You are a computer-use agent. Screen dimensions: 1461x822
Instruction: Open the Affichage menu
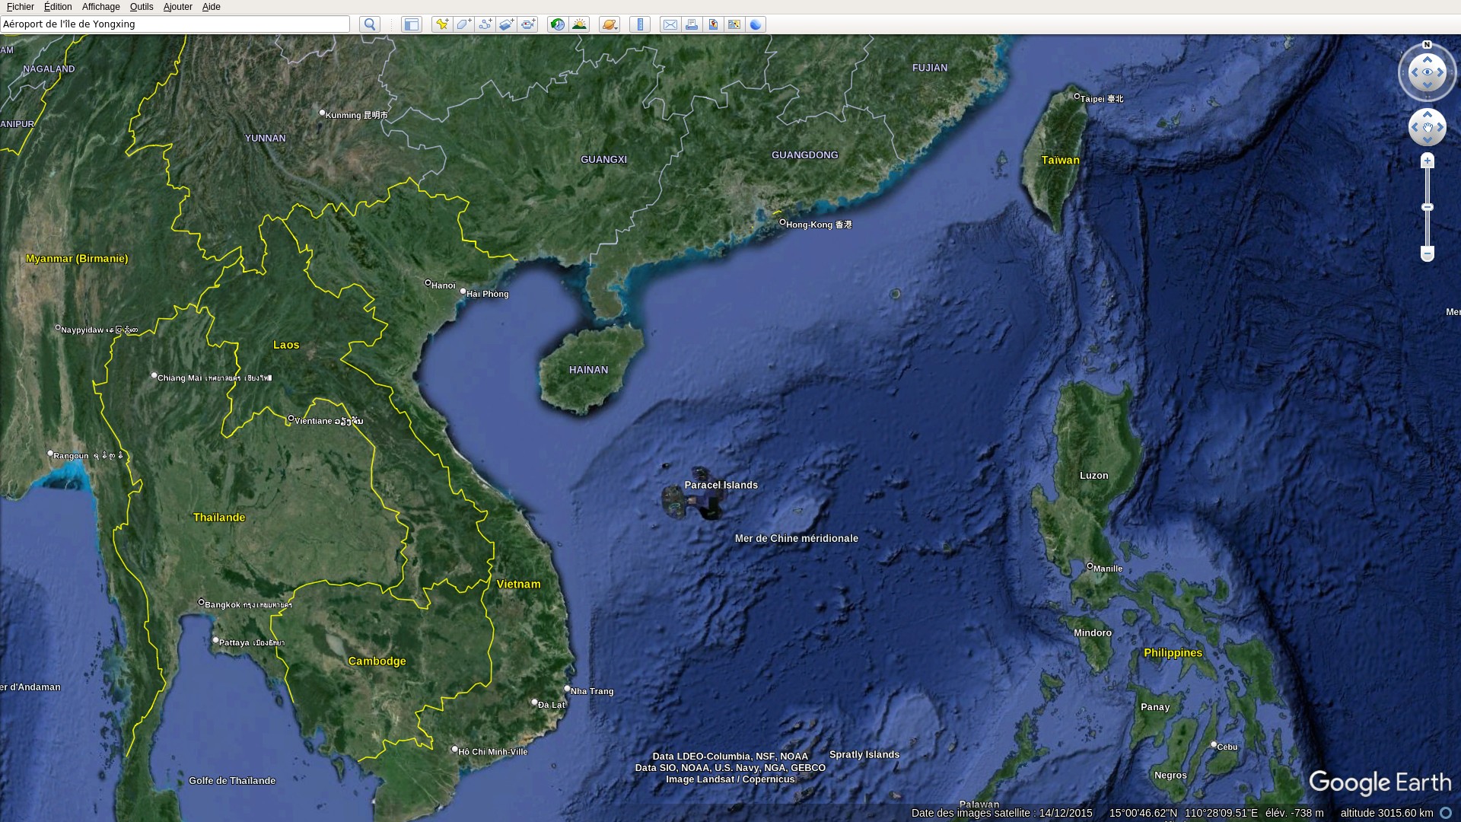tap(100, 7)
